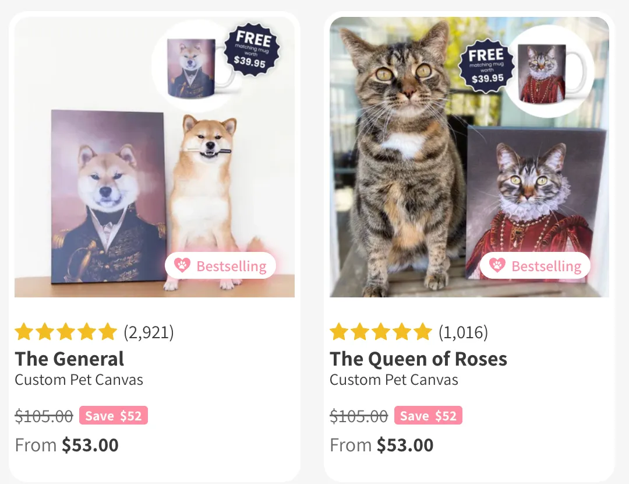Click the five-star rating for The General
This screenshot has height=484, width=629.
point(66,332)
